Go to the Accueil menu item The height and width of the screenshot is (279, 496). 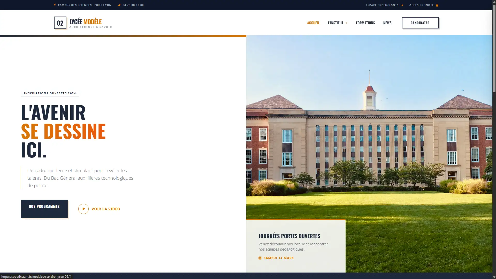click(313, 23)
